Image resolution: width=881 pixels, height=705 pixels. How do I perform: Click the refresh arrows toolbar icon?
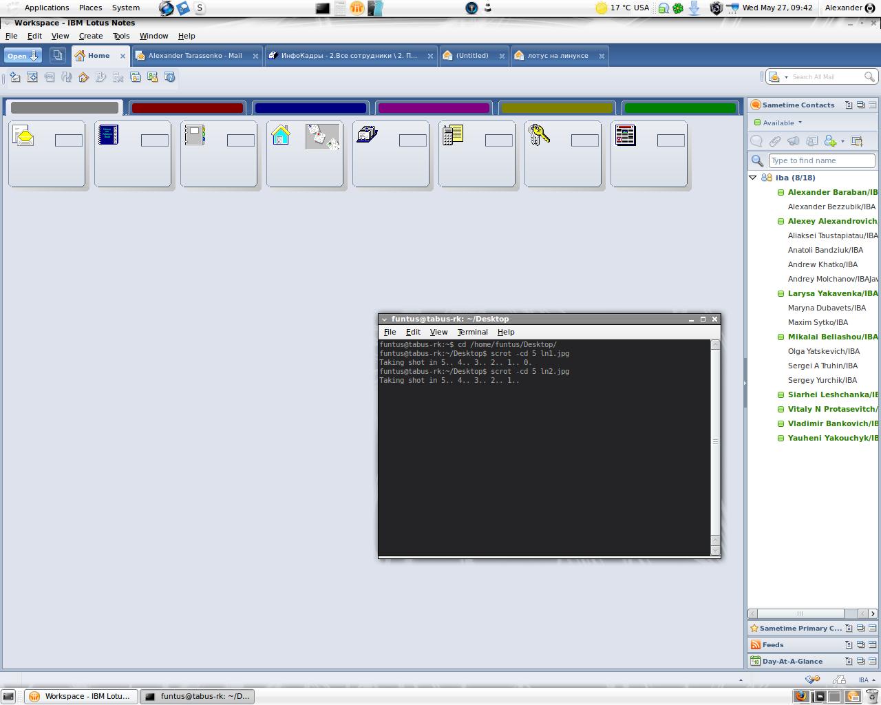click(x=67, y=77)
